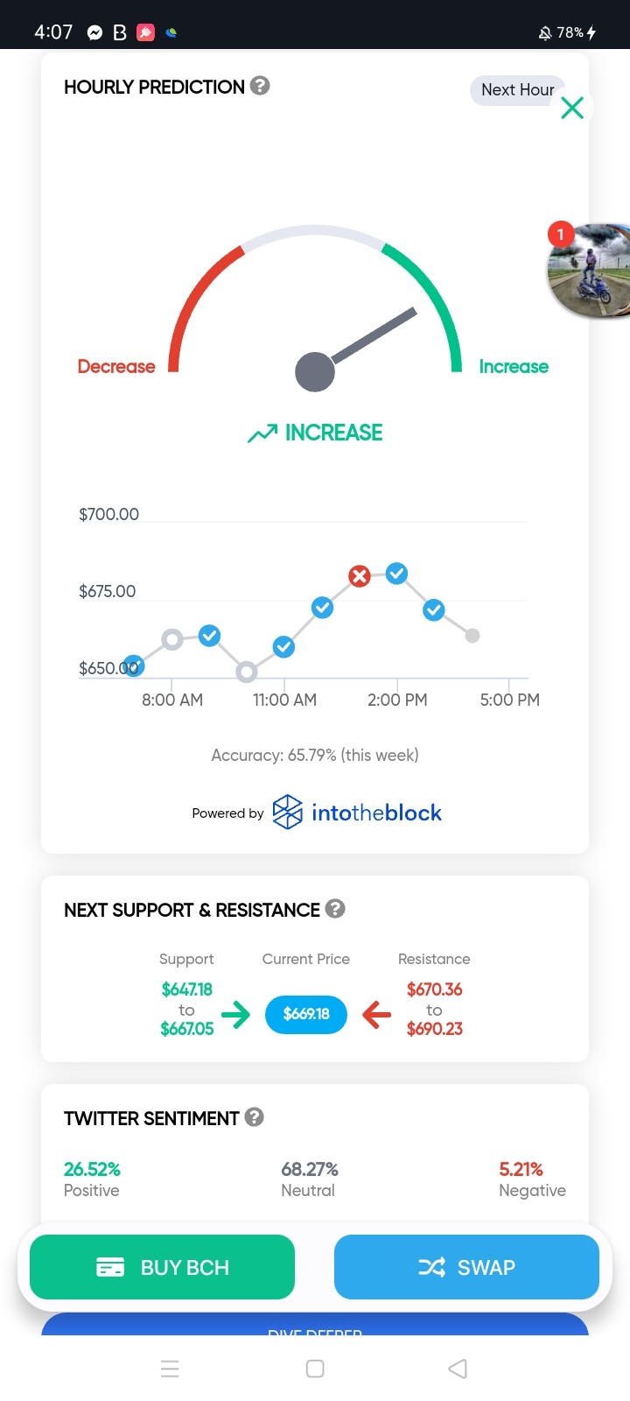The width and height of the screenshot is (630, 1401).
Task: Tap the highest blue checkmark chart point
Action: [x=396, y=574]
